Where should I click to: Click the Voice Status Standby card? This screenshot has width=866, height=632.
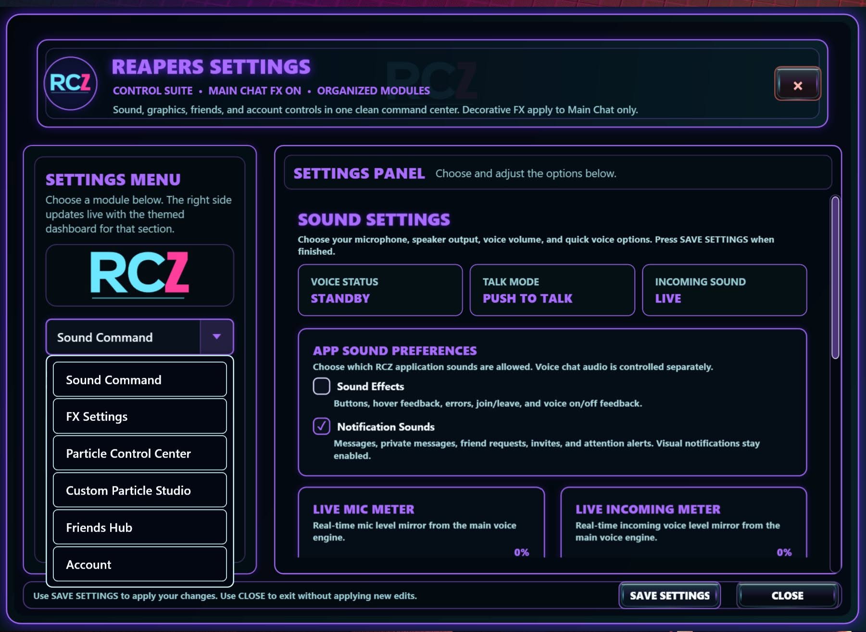[380, 290]
